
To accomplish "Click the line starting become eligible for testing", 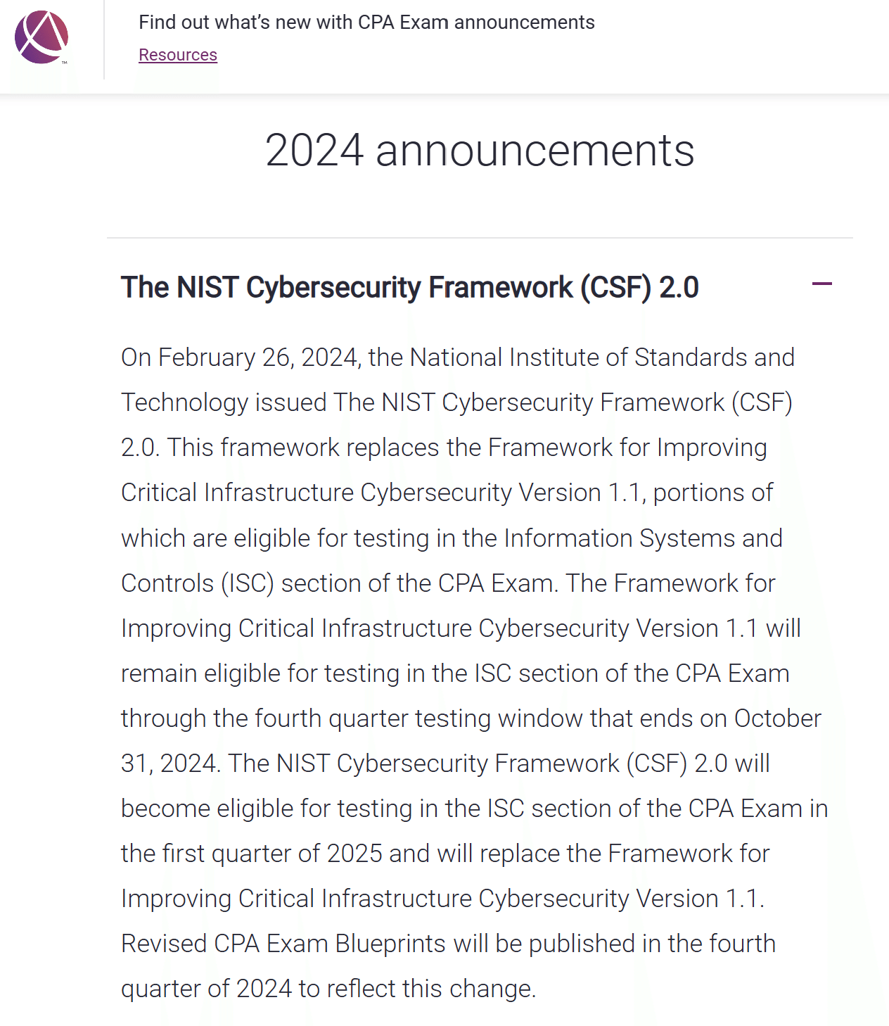I will click(x=475, y=809).
